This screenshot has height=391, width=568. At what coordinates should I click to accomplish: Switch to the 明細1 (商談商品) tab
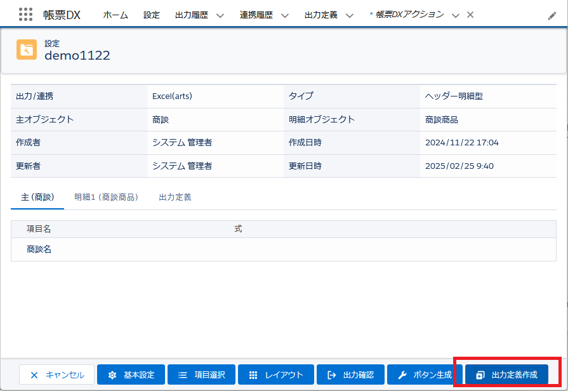point(106,197)
